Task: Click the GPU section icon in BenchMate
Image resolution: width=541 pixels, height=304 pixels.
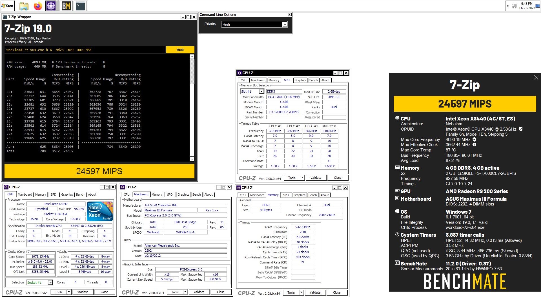Action: [x=397, y=191]
